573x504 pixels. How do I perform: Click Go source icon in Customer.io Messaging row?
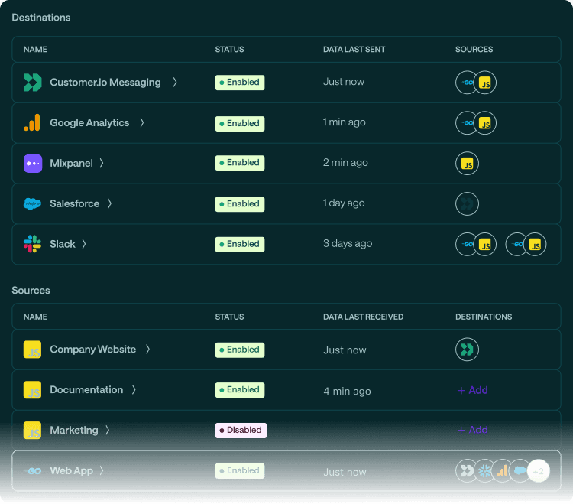pos(465,83)
